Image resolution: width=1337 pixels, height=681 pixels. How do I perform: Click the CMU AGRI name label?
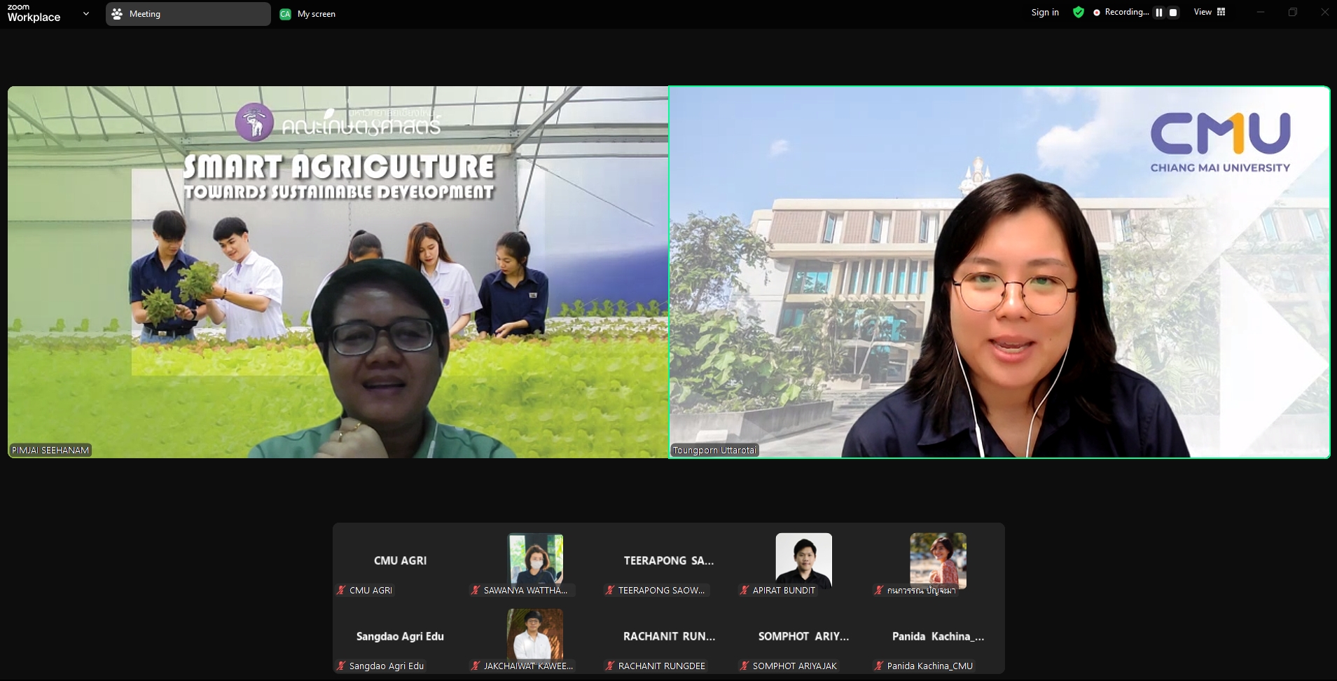[370, 590]
